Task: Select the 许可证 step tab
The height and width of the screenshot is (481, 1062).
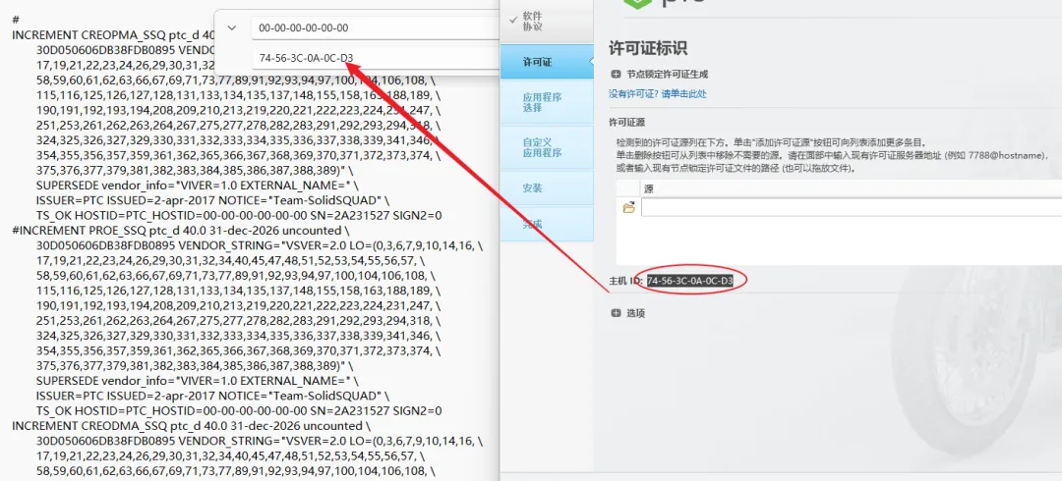Action: click(547, 62)
